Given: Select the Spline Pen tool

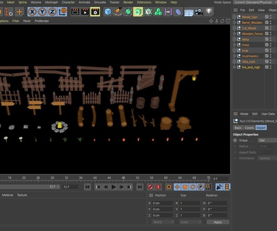Looking at the screenshot, I should point(118,12).
